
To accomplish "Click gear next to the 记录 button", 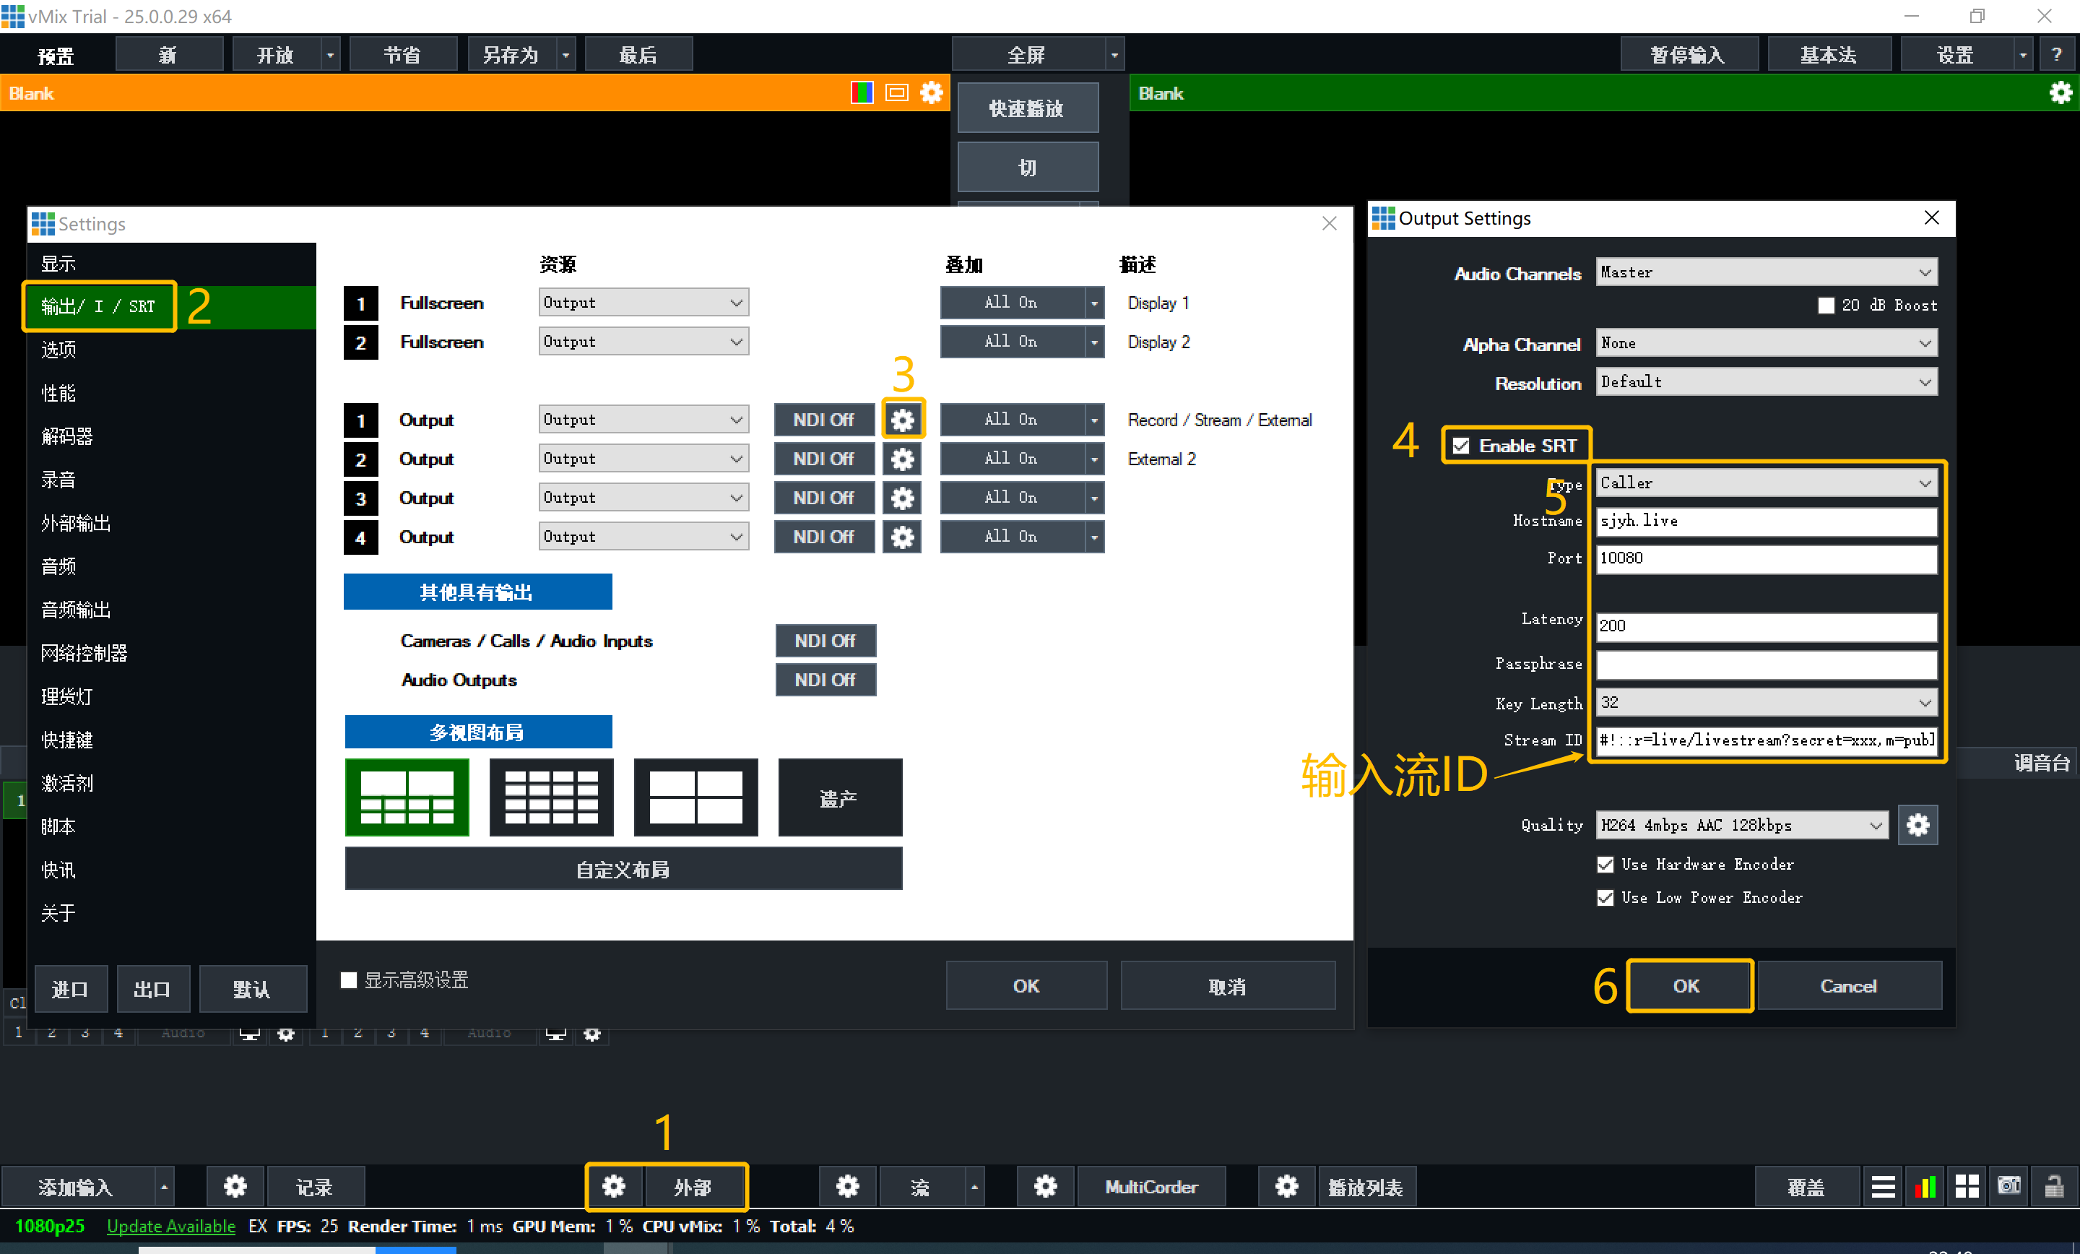I will [x=235, y=1186].
